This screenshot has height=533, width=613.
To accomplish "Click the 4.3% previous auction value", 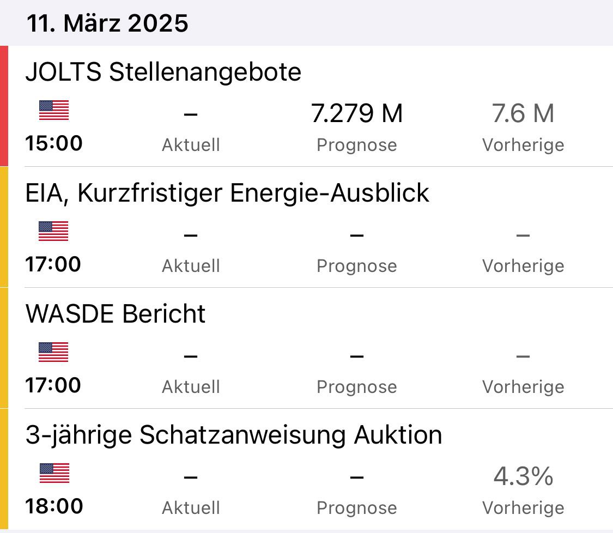I will [523, 476].
